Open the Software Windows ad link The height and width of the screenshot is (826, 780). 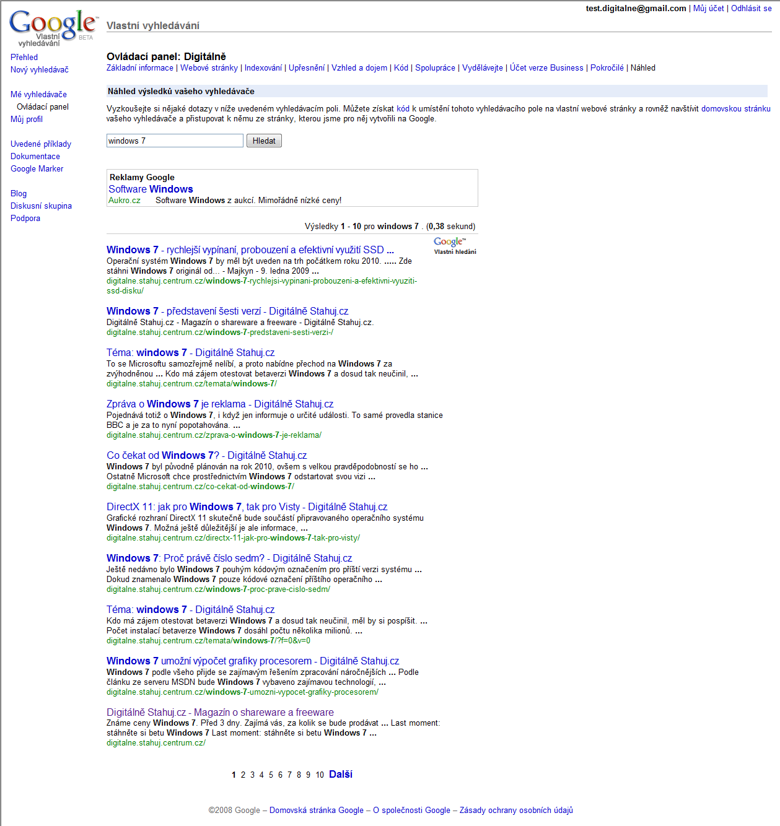[x=151, y=189]
